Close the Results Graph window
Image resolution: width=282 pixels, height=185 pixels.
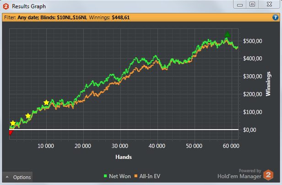(269, 4)
